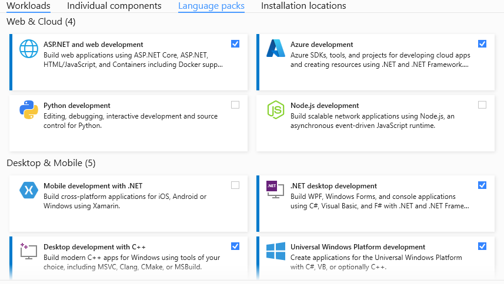Click the UWP C#, VB description text
The width and height of the screenshot is (504, 284).
click(x=376, y=262)
